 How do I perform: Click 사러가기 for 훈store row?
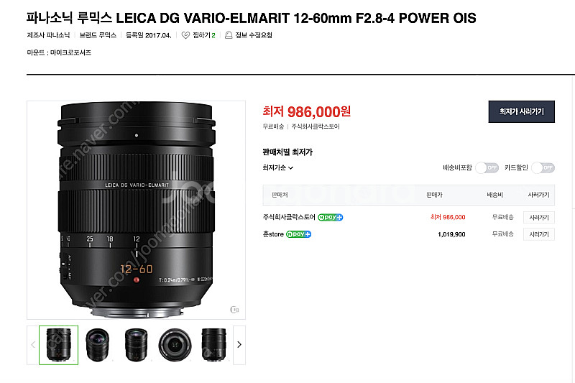tap(538, 234)
